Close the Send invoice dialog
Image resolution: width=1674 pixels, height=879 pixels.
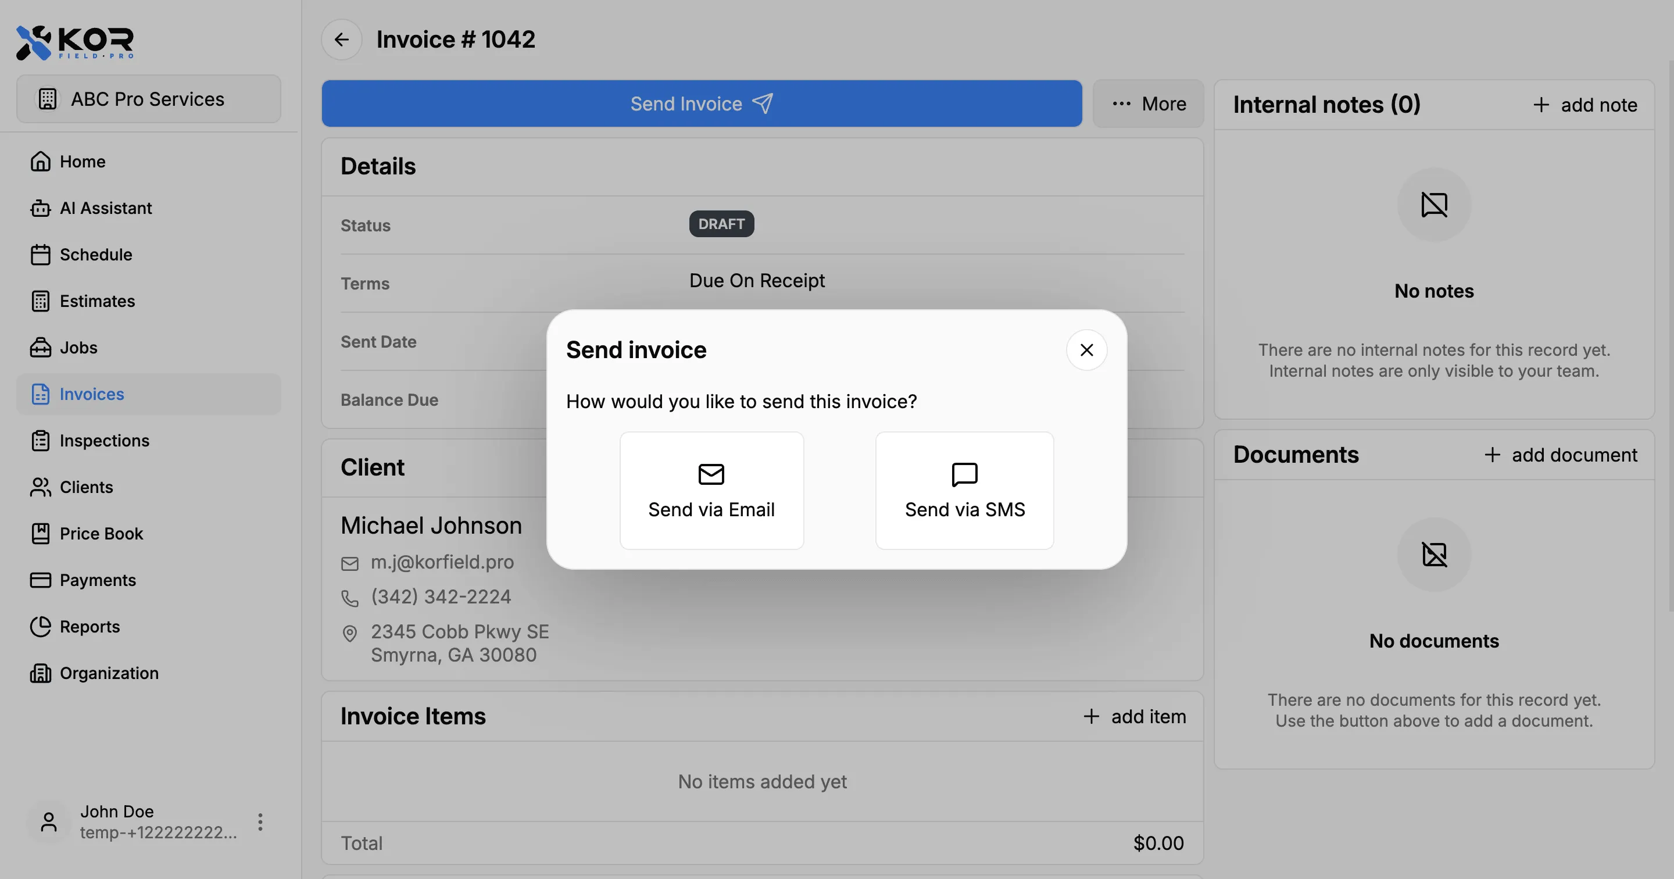(x=1086, y=350)
